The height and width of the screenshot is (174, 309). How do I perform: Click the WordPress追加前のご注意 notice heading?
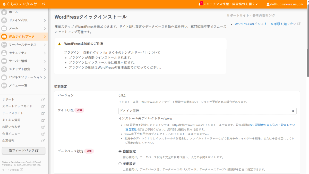(x=84, y=44)
